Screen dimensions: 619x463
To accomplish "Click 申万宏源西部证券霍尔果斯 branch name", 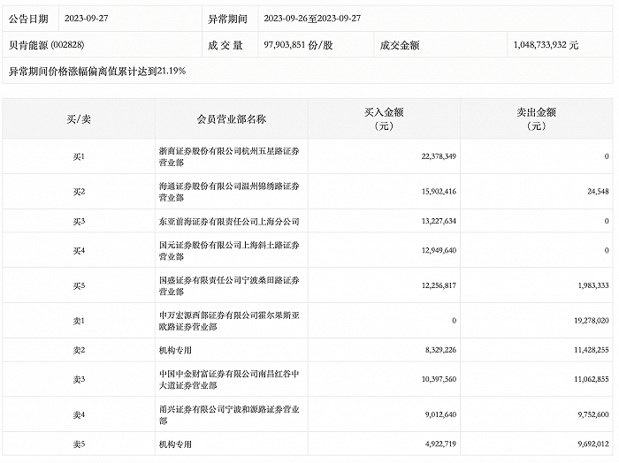I will coord(229,321).
